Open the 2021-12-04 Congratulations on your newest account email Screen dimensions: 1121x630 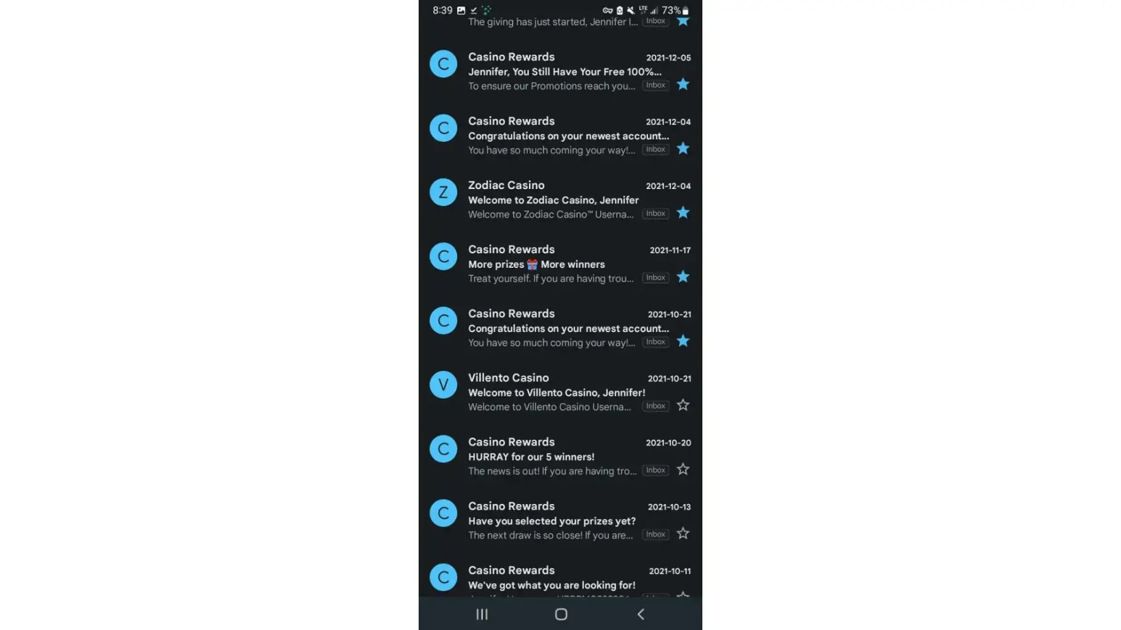coord(560,135)
